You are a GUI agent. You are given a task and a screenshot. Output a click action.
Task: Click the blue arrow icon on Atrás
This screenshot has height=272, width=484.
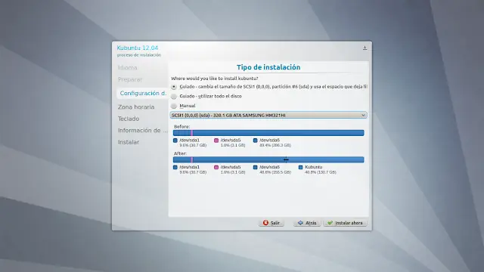click(300, 222)
